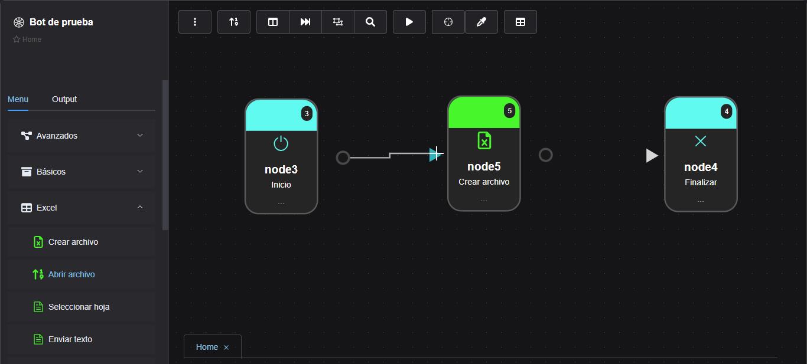Click the star icon beside Home
The height and width of the screenshot is (364, 807).
click(x=17, y=40)
